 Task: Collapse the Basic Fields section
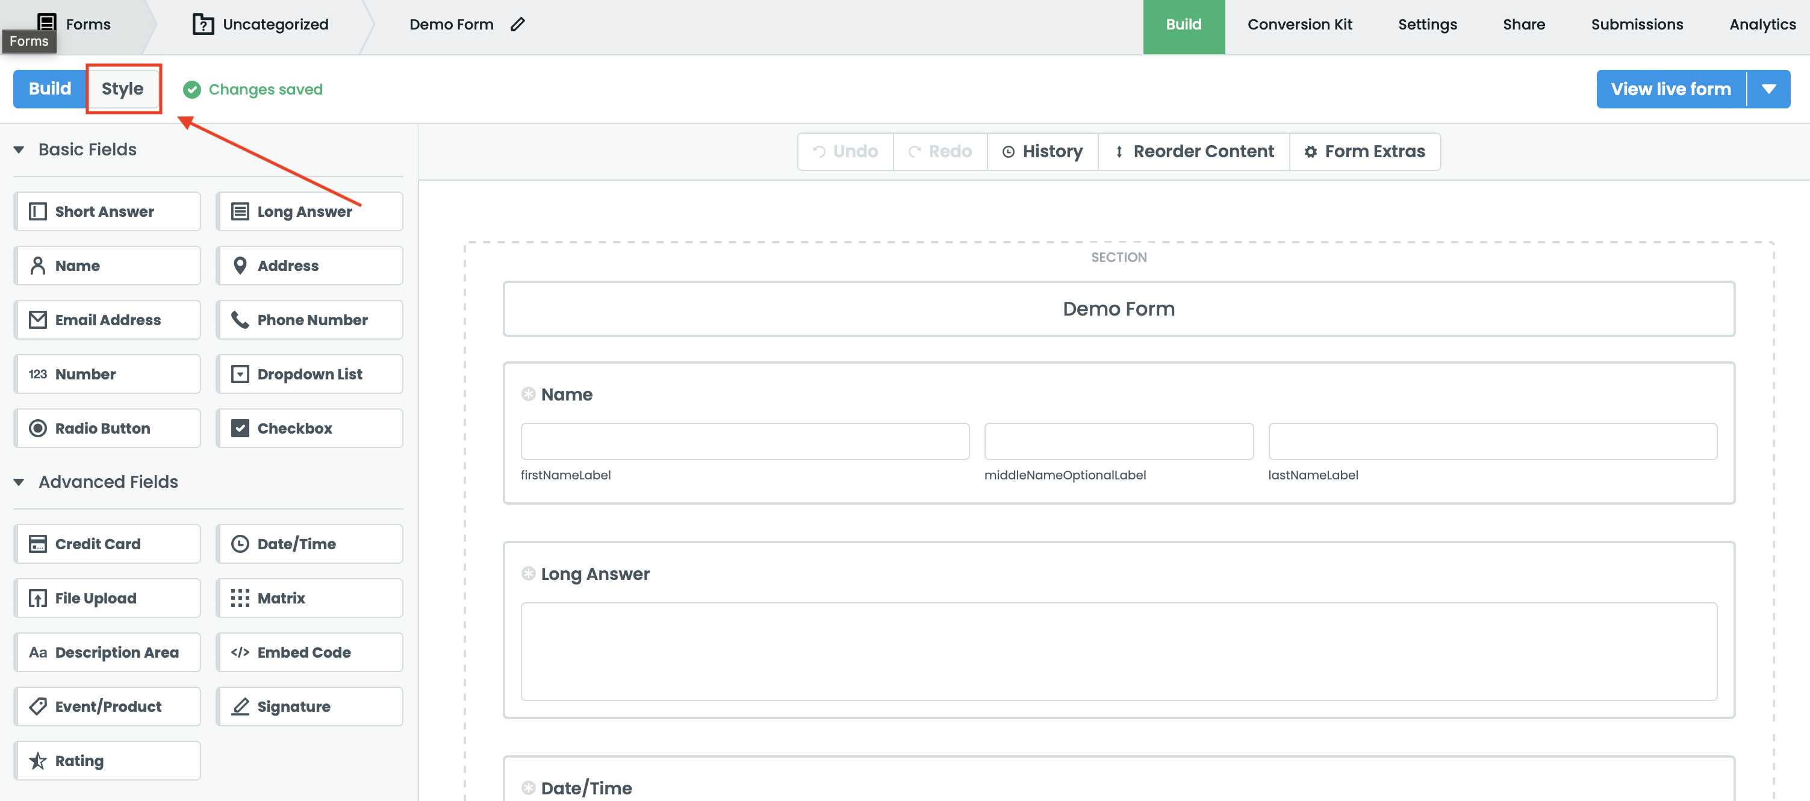19,149
